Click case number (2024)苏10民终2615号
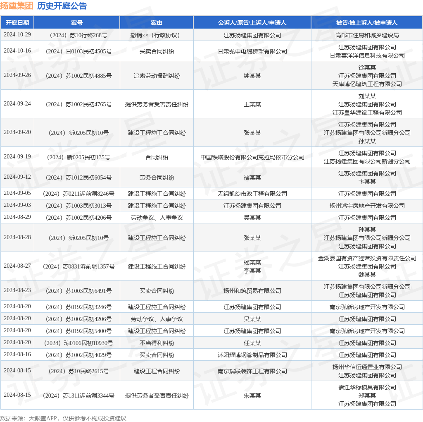Viewport: 423px width, 422px height. (77, 371)
